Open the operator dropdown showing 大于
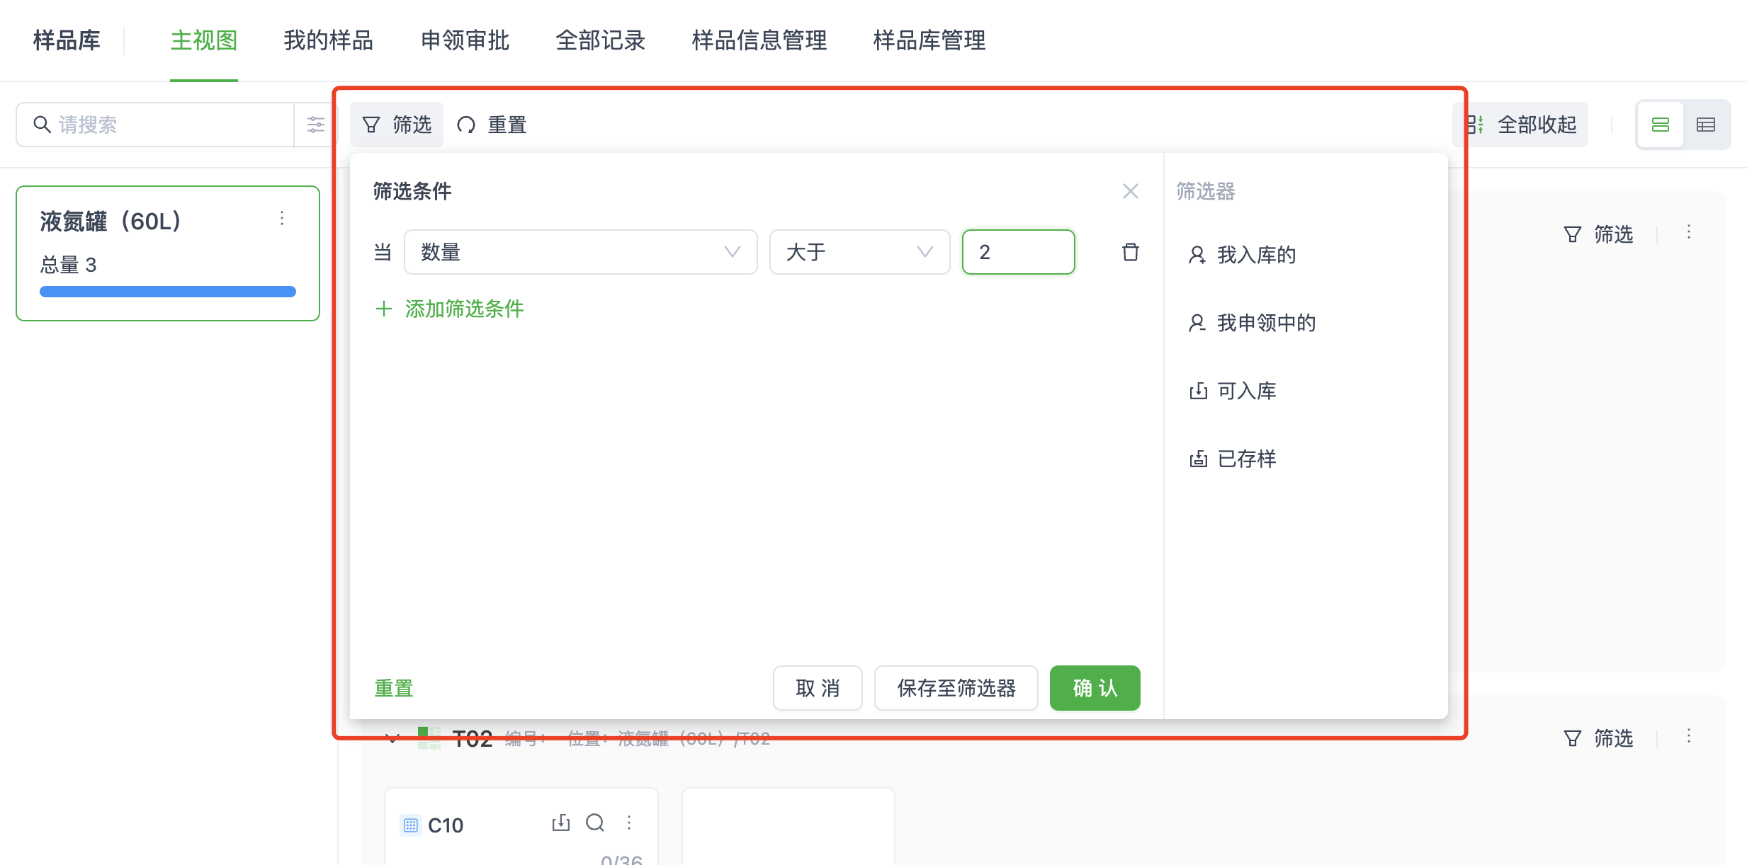Screen dimensions: 1747x865 (x=859, y=251)
